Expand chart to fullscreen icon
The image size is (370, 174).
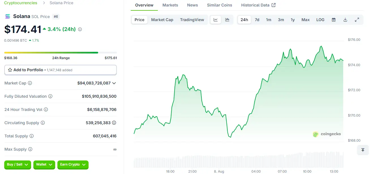click(x=357, y=20)
